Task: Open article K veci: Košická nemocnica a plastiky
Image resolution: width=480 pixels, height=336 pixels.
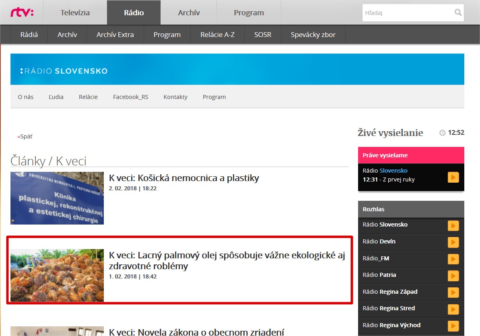Action: (x=184, y=178)
